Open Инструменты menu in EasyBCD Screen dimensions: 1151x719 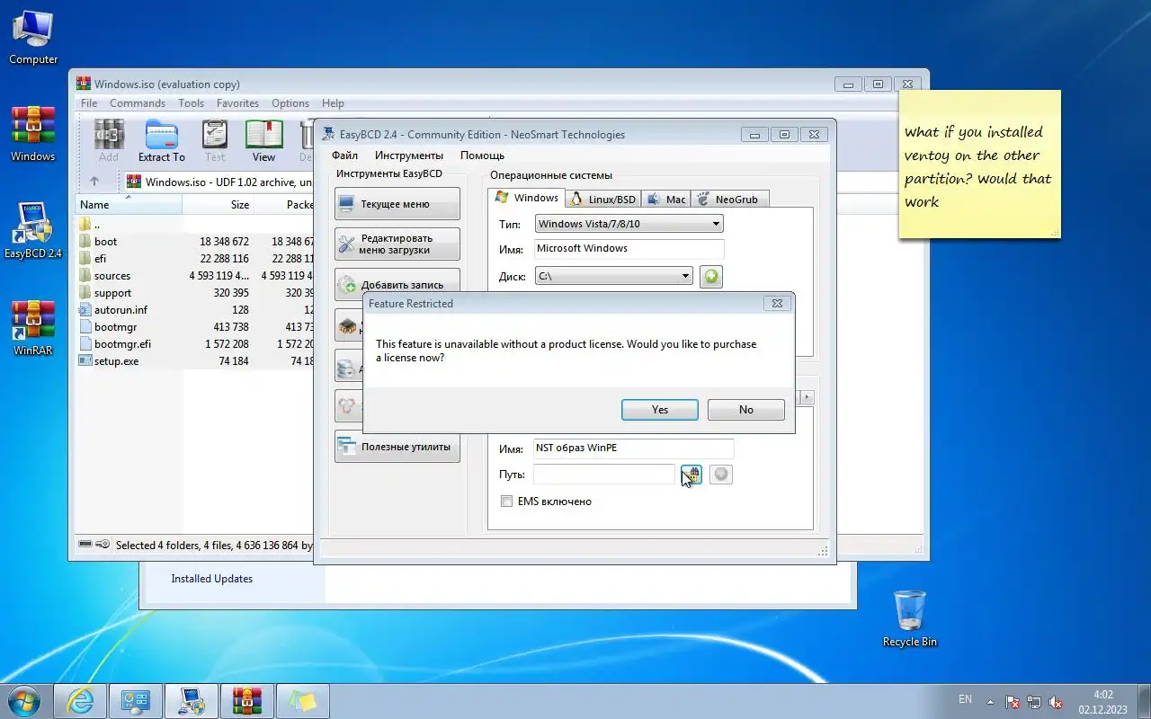coord(409,155)
